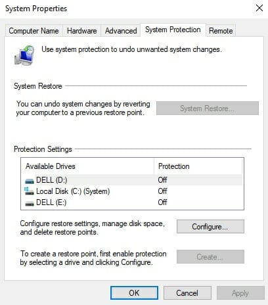The height and width of the screenshot is (305, 268).
Task: Close the System Properties dialog
Action: click(259, 9)
